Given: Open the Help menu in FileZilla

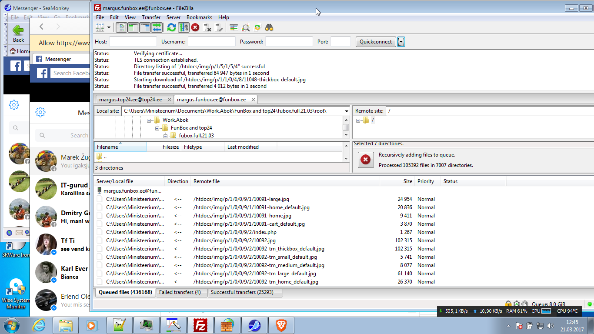Looking at the screenshot, I should coord(224,17).
